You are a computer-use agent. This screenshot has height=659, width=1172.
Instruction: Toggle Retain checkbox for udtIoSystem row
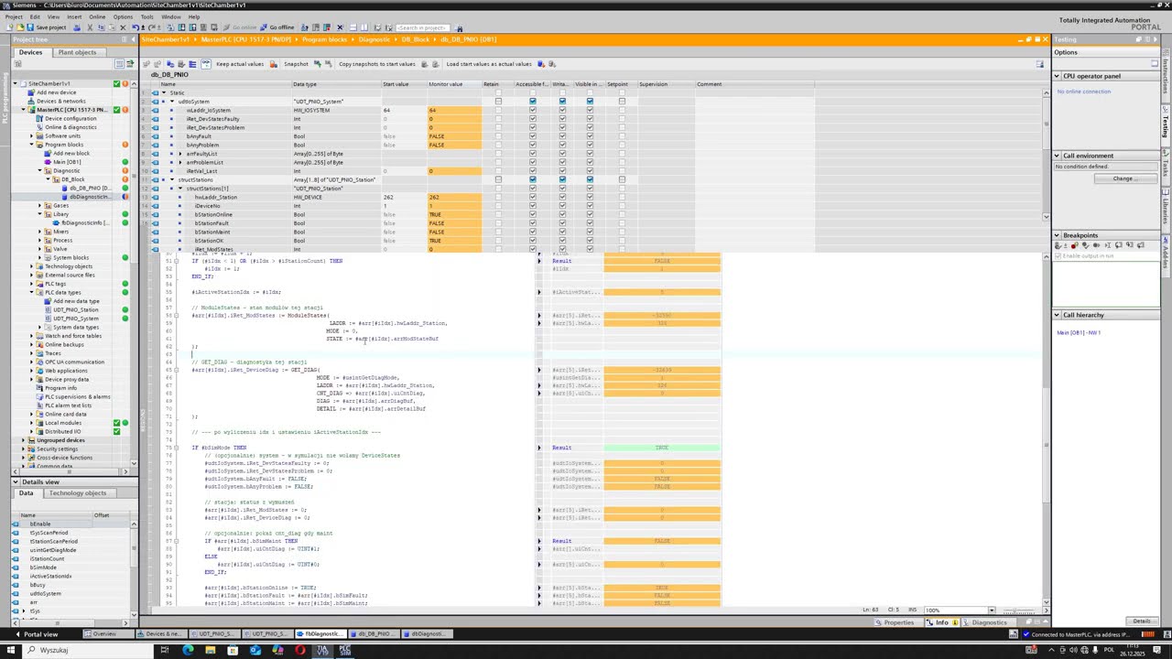498,102
